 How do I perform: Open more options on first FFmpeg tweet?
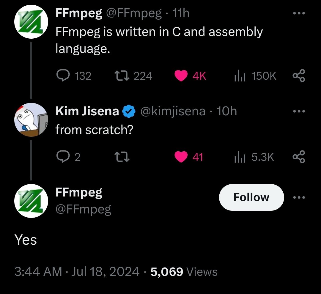[299, 13]
